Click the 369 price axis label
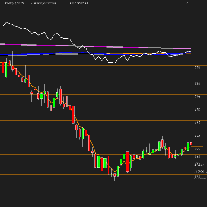The height and width of the screenshot is (207, 207). [x=197, y=149]
